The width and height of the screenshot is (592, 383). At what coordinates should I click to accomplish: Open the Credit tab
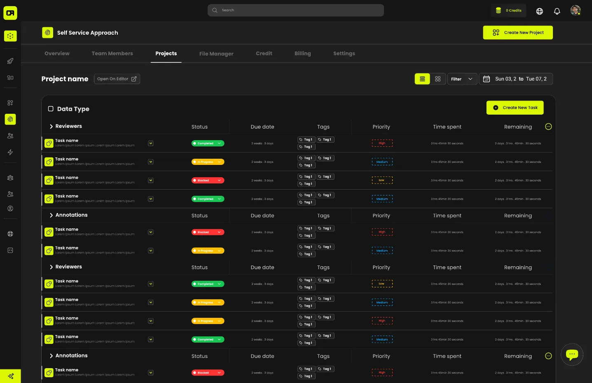pyautogui.click(x=264, y=54)
